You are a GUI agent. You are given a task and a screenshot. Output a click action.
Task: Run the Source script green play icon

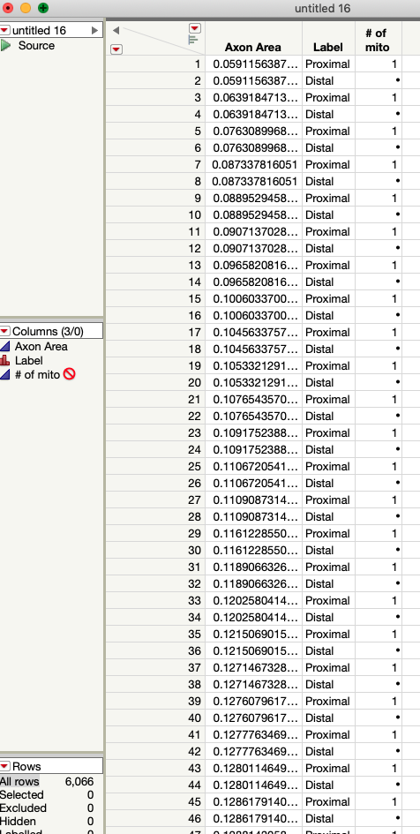(x=6, y=45)
